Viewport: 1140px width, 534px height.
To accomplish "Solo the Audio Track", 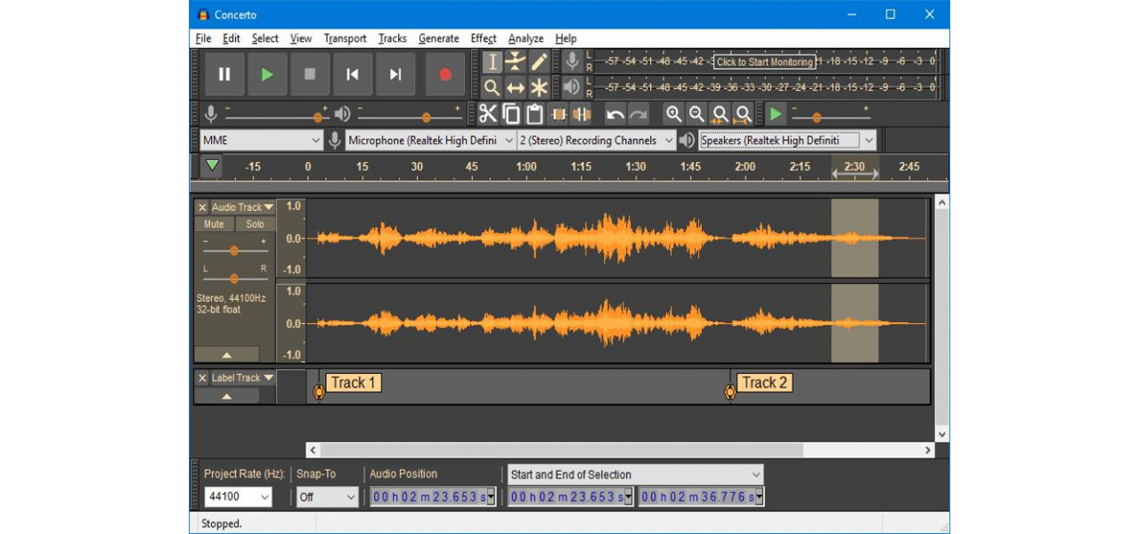I will [x=256, y=224].
